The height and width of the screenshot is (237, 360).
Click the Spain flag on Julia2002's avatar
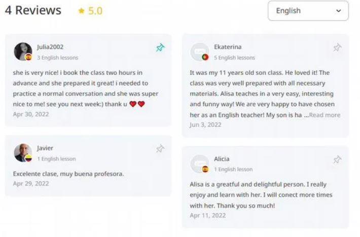pyautogui.click(x=28, y=57)
